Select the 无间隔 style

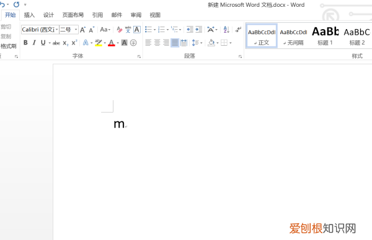[293, 36]
